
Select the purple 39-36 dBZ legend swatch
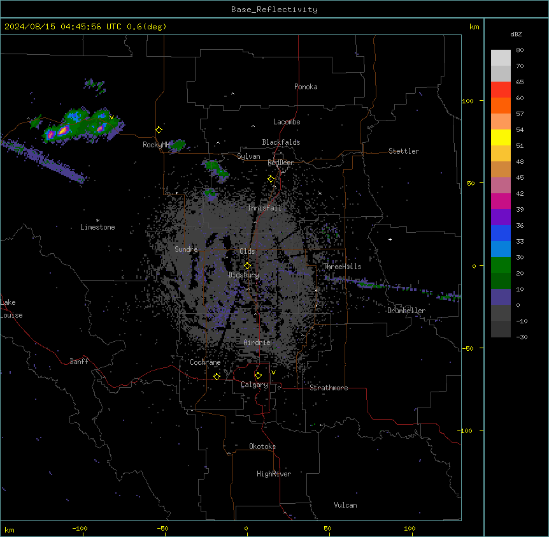(x=501, y=217)
